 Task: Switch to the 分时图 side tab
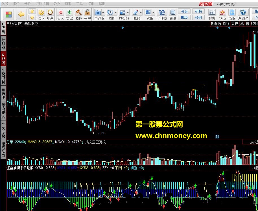[x=3, y=44]
